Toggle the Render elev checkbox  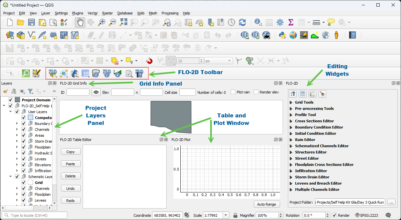(x=256, y=92)
